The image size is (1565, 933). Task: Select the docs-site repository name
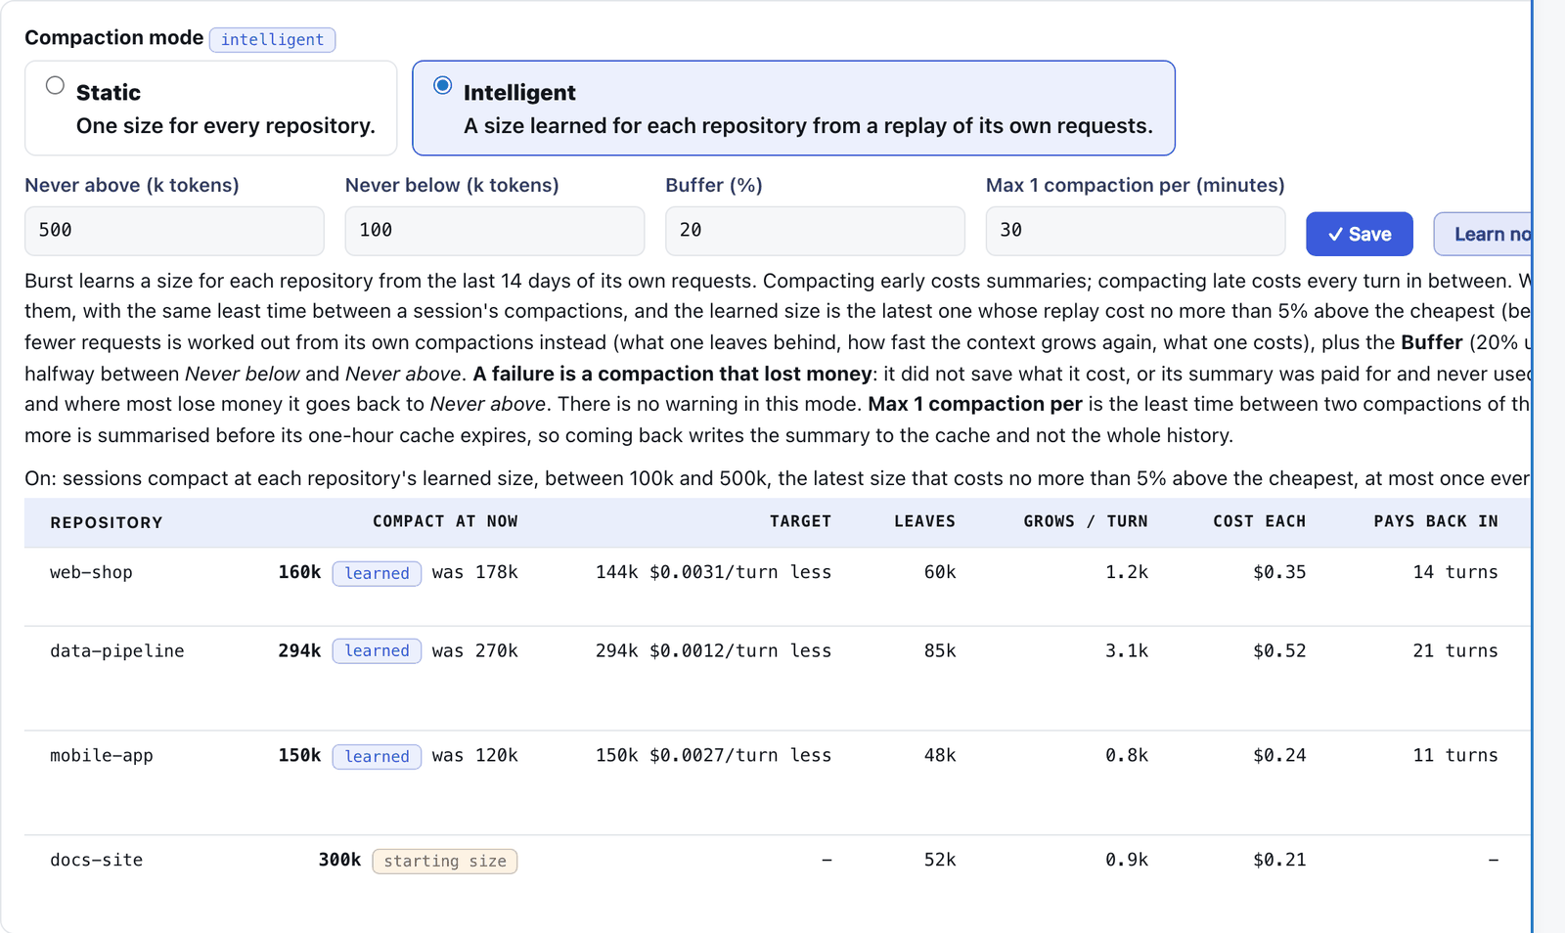tap(97, 860)
